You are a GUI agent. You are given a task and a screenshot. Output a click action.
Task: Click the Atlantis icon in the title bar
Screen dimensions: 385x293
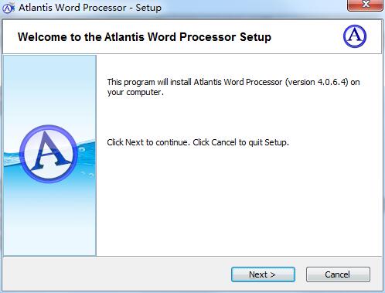8,8
